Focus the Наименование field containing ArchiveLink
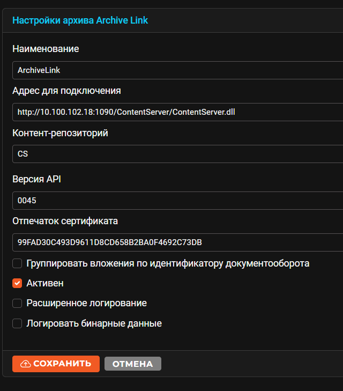This screenshot has height=391, width=343. click(x=177, y=70)
